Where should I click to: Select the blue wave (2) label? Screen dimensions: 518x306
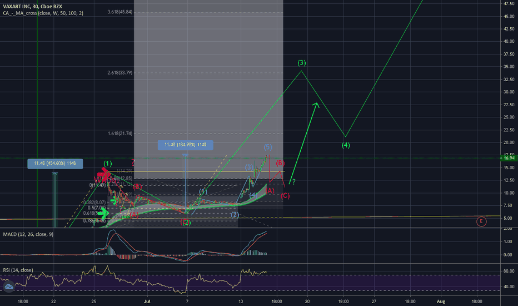point(235,215)
